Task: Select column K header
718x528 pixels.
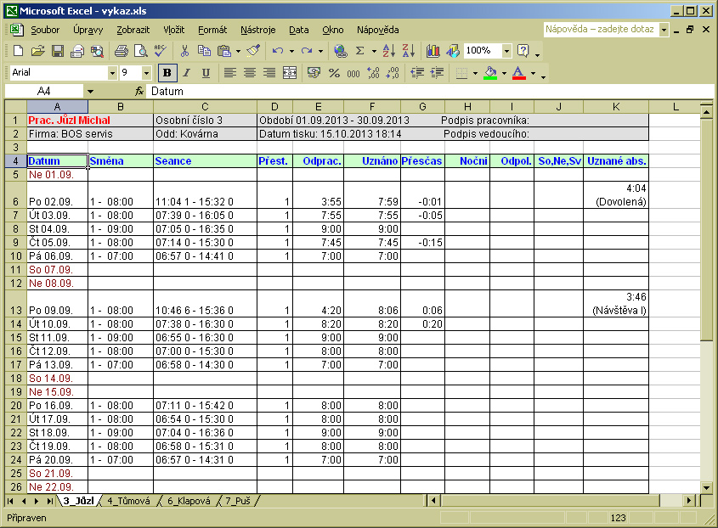Action: click(x=616, y=107)
